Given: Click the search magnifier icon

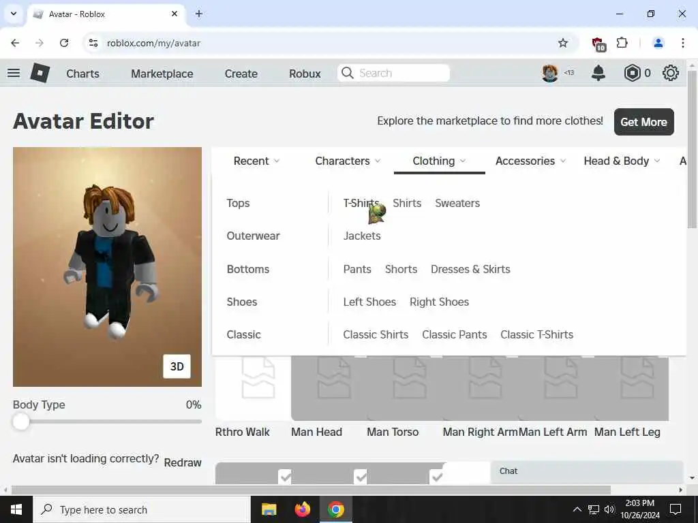Looking at the screenshot, I should pos(347,73).
